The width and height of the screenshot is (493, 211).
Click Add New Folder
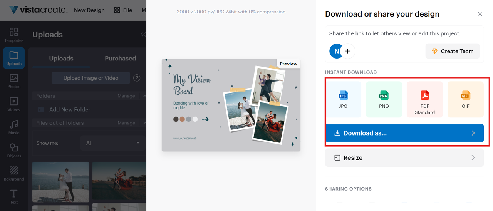(x=64, y=109)
